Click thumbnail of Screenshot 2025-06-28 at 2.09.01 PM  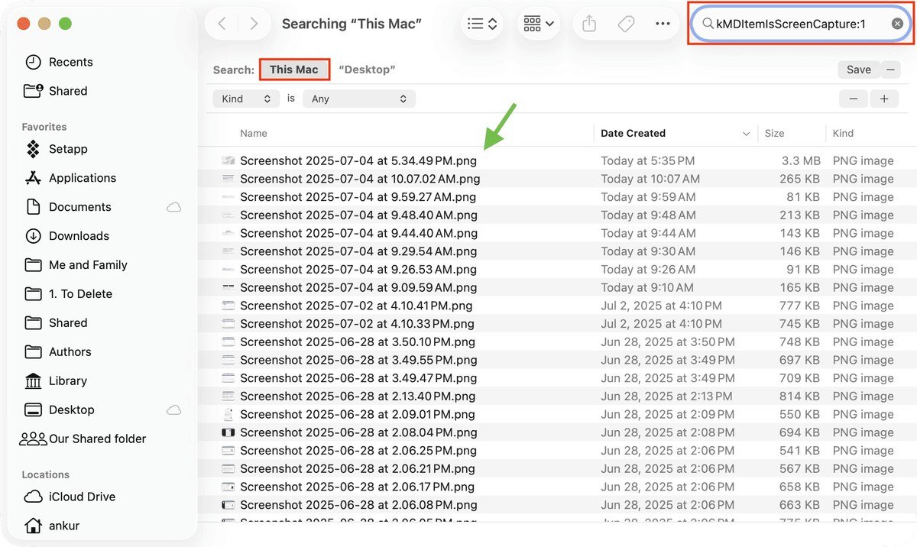click(x=228, y=414)
